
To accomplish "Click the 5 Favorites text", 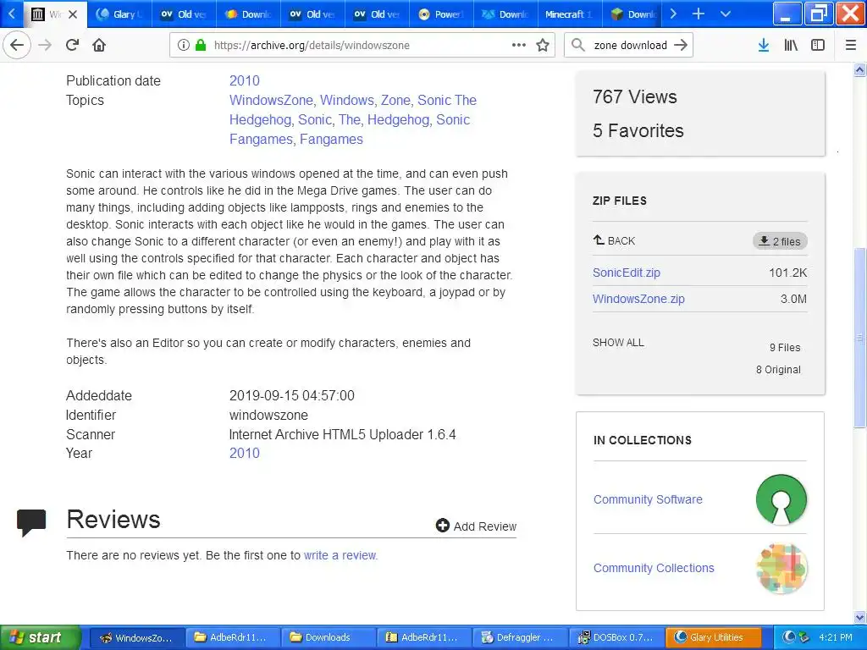I will [x=638, y=130].
